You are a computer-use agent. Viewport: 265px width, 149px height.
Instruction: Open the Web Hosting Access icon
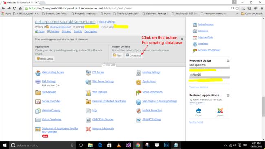(38, 73)
